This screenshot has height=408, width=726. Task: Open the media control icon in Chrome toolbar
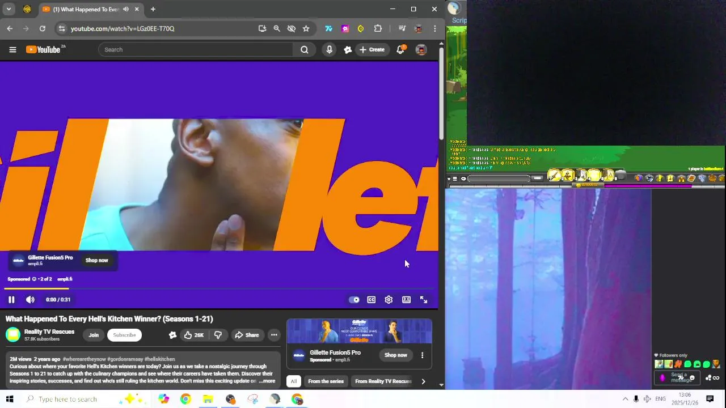tap(402, 28)
